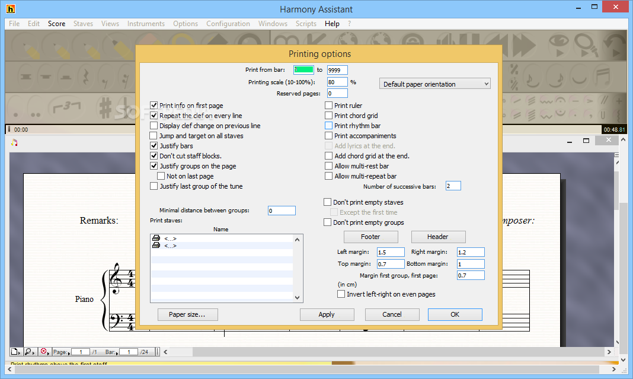This screenshot has width=633, height=379.
Task: Open Default paper orientation dropdown
Action: [435, 84]
